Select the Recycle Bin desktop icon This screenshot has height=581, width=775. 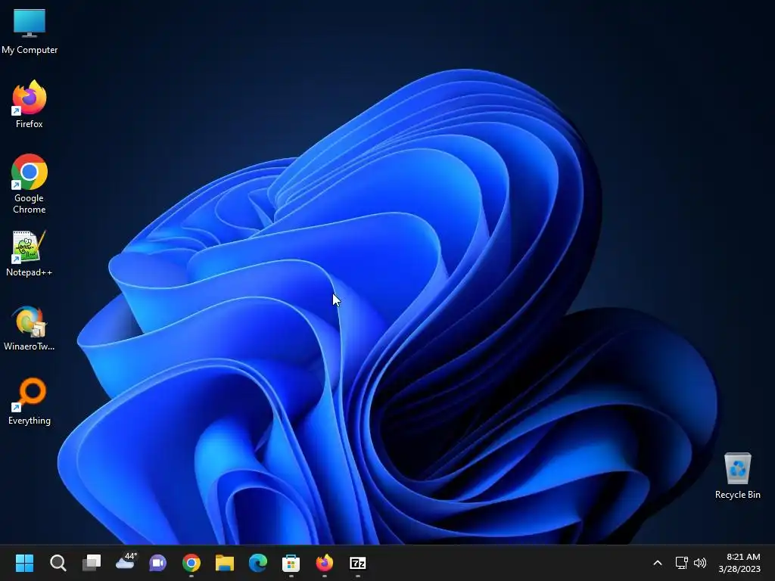click(737, 476)
